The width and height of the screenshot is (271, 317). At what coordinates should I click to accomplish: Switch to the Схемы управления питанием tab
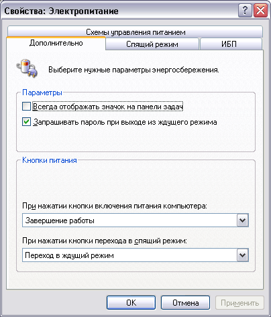click(x=135, y=31)
